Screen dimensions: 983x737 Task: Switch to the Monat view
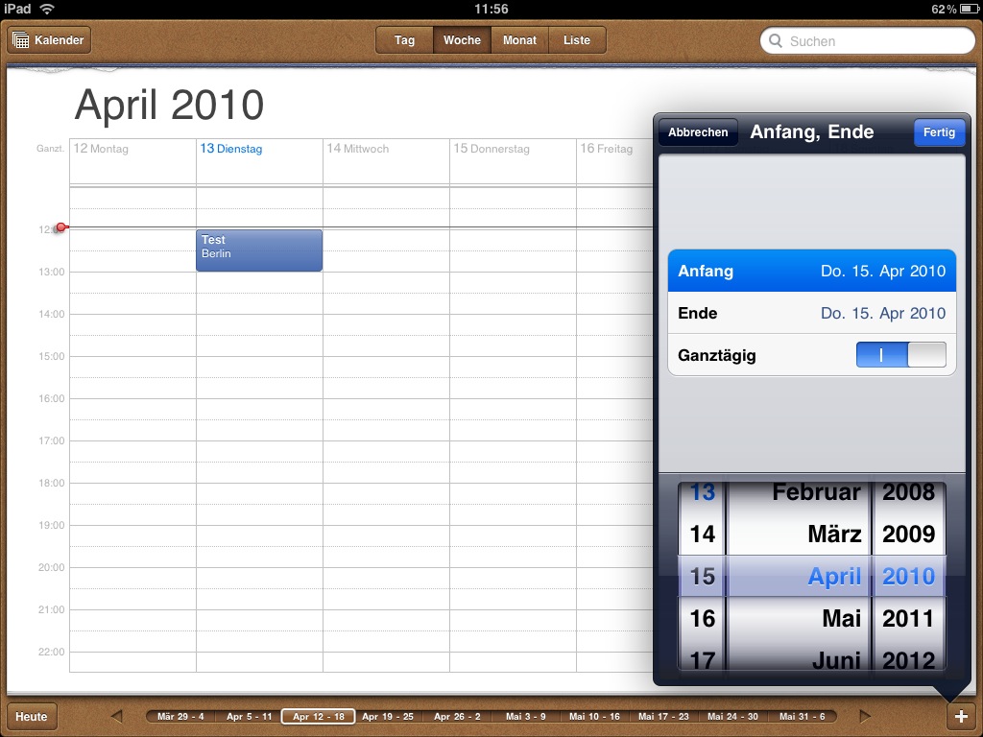pyautogui.click(x=519, y=40)
